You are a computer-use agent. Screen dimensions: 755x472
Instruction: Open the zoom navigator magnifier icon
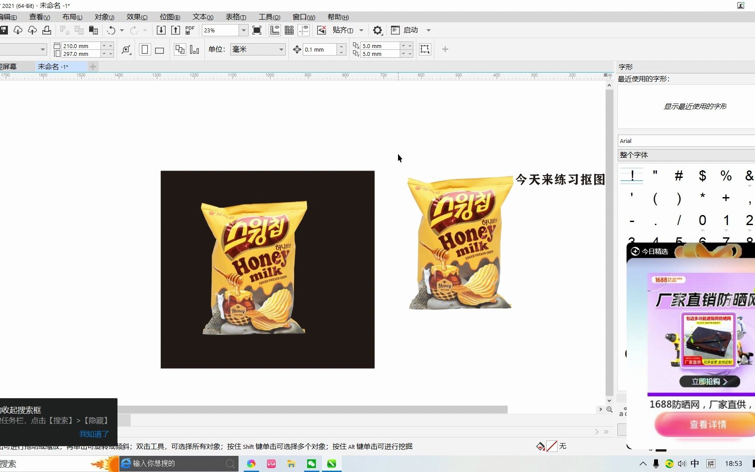pos(609,410)
